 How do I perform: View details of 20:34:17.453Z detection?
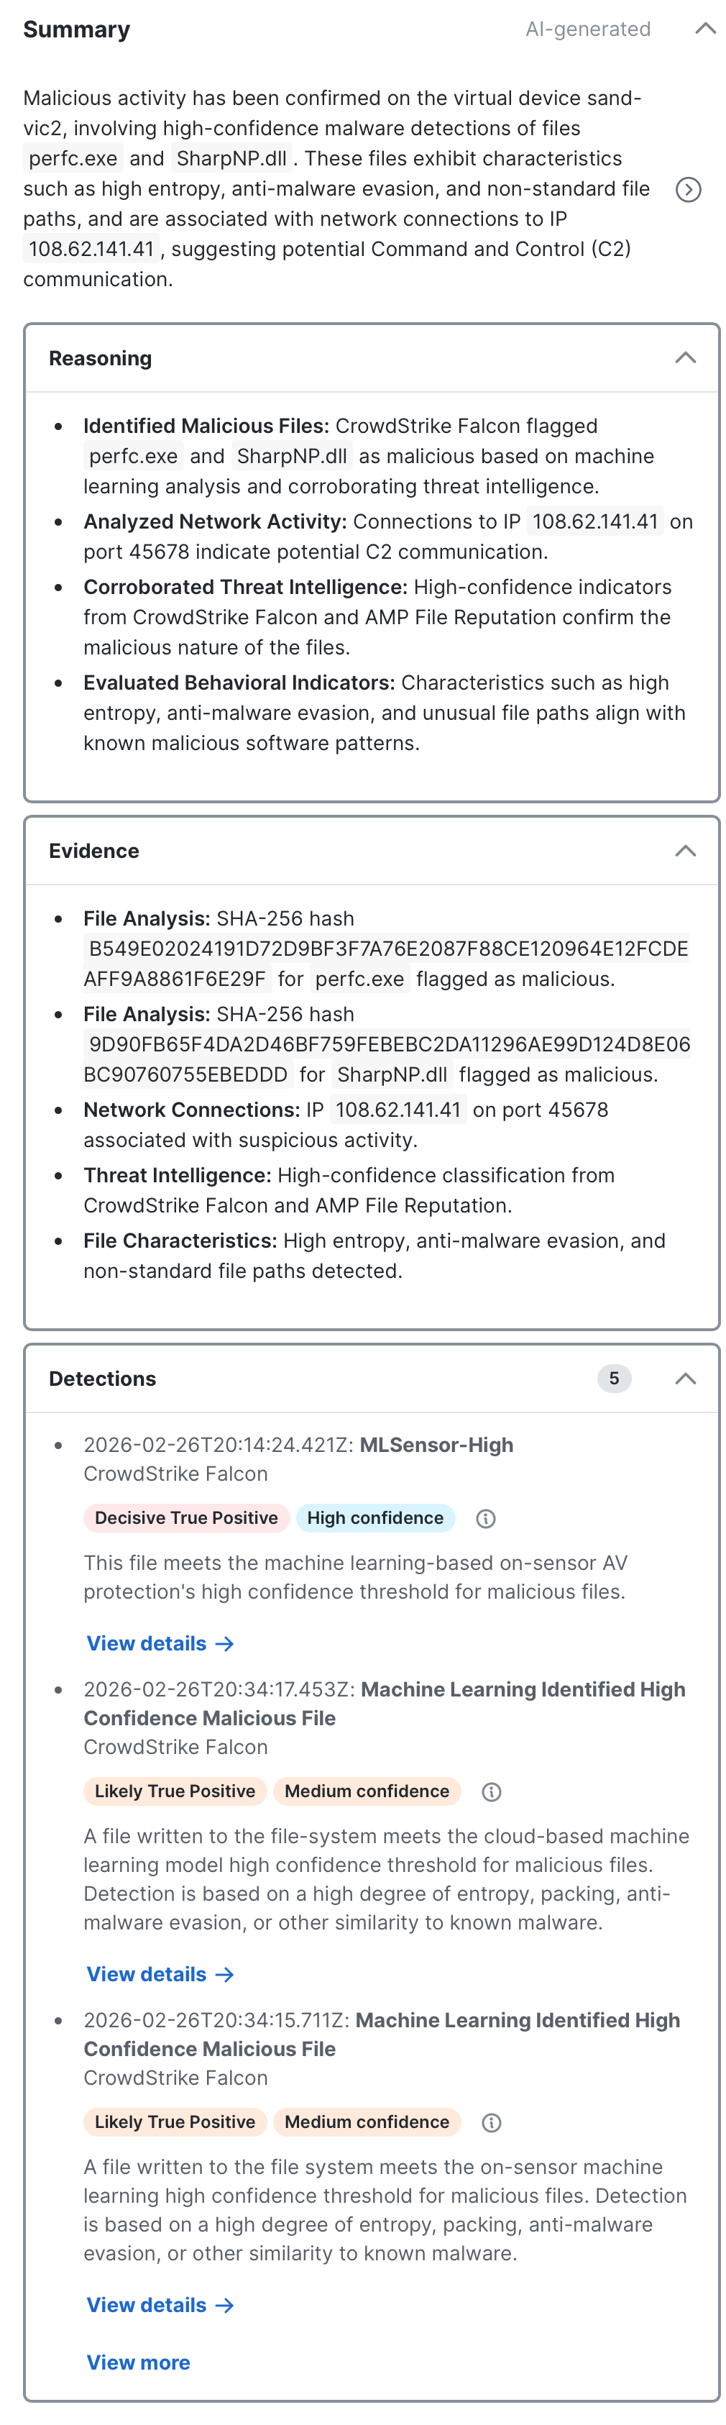coord(160,1974)
